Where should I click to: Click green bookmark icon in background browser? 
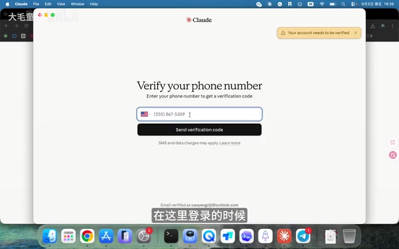coord(6,36)
